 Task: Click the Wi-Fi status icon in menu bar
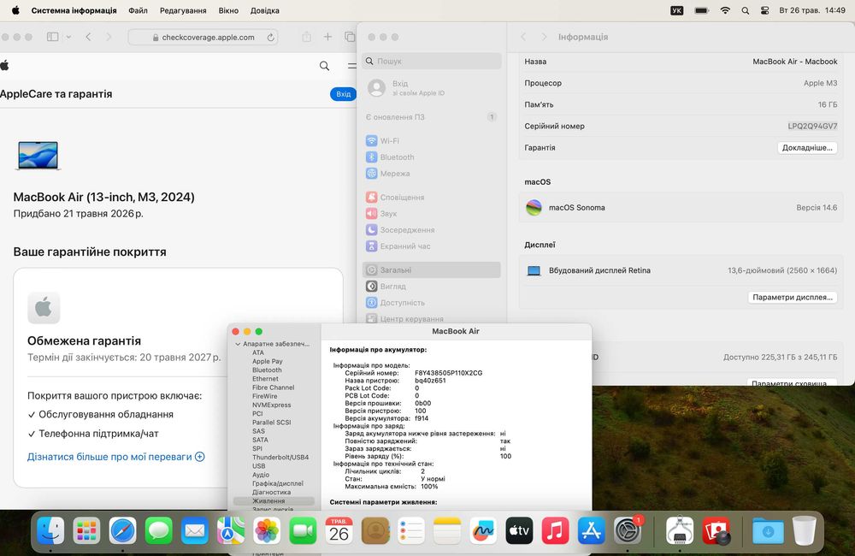click(725, 10)
